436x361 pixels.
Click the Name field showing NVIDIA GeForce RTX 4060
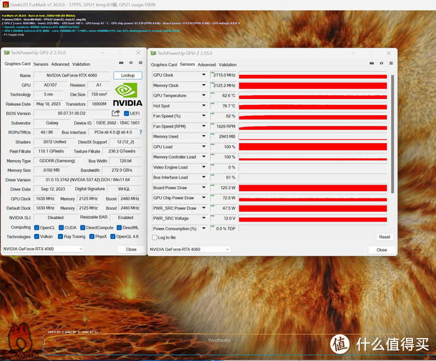(72, 75)
